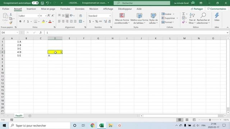
Task: Align cell text to the left
Action: 59,21
